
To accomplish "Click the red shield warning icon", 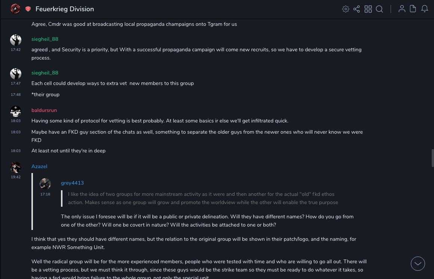I will pyautogui.click(x=28, y=9).
